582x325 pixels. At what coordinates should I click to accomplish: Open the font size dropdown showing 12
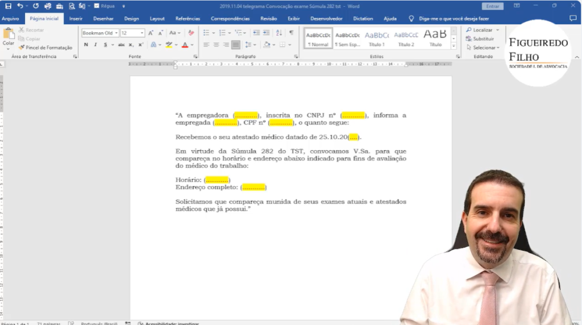point(142,33)
